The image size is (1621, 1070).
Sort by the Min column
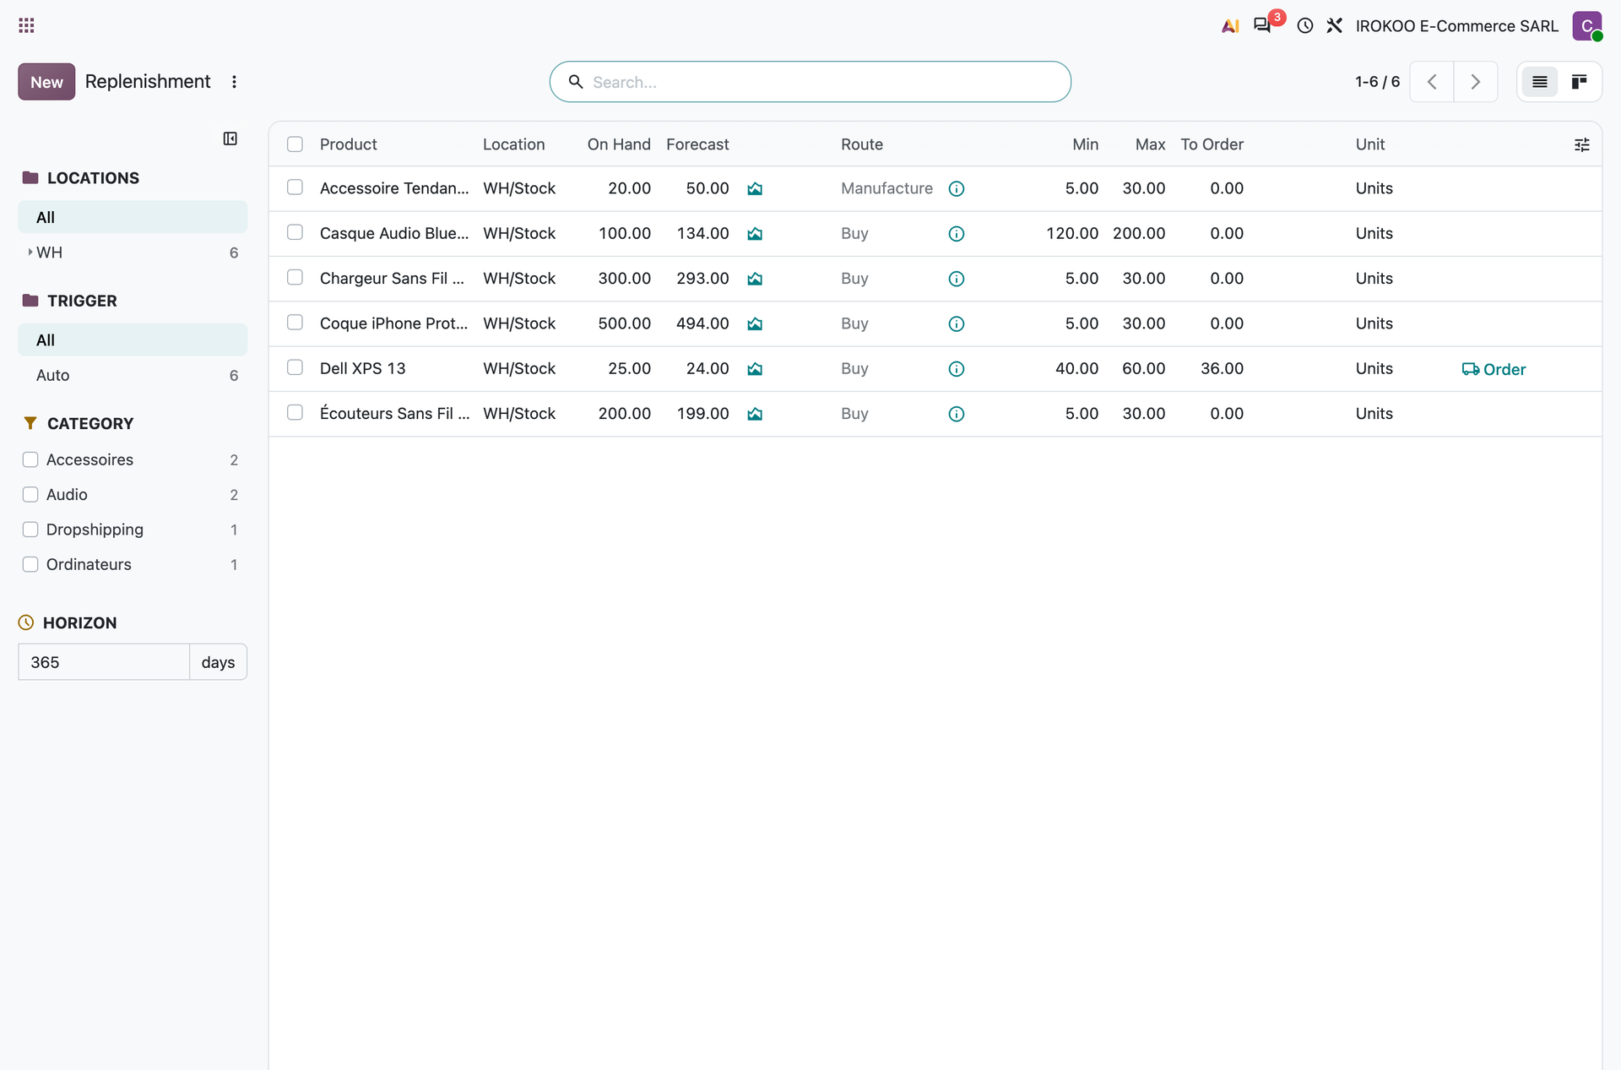[x=1085, y=144]
